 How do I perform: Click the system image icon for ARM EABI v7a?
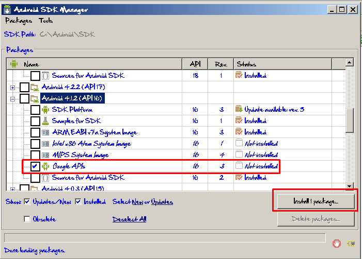45,132
